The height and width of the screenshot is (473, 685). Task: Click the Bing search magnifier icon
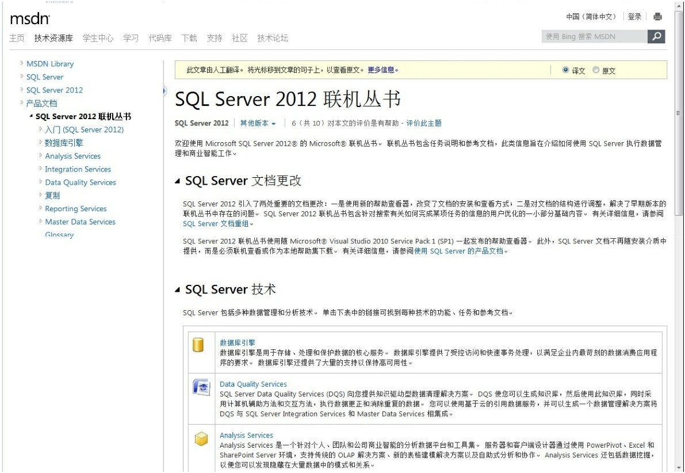click(656, 37)
